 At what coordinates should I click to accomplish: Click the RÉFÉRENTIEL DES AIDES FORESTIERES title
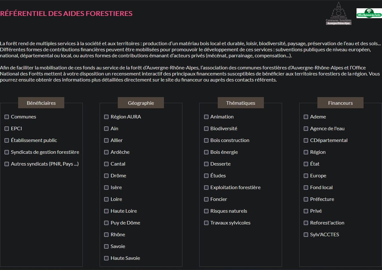(x=66, y=14)
